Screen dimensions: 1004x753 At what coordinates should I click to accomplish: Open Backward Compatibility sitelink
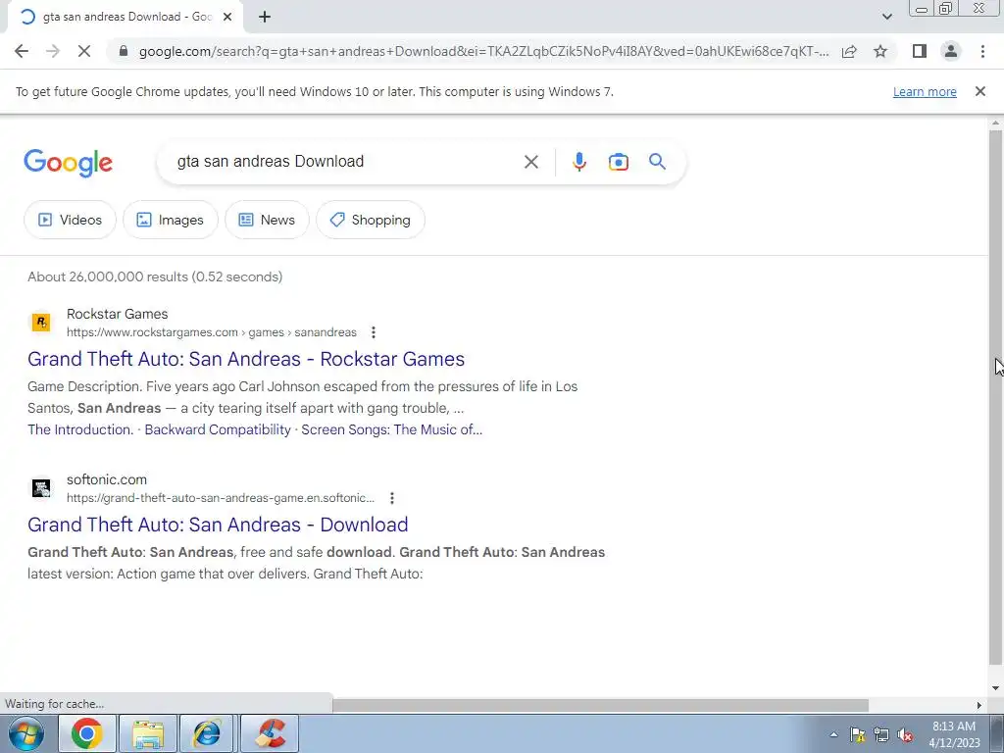coord(218,429)
